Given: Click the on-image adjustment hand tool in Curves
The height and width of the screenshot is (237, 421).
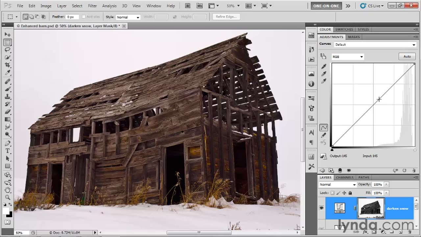Looking at the screenshot, I should point(323,56).
